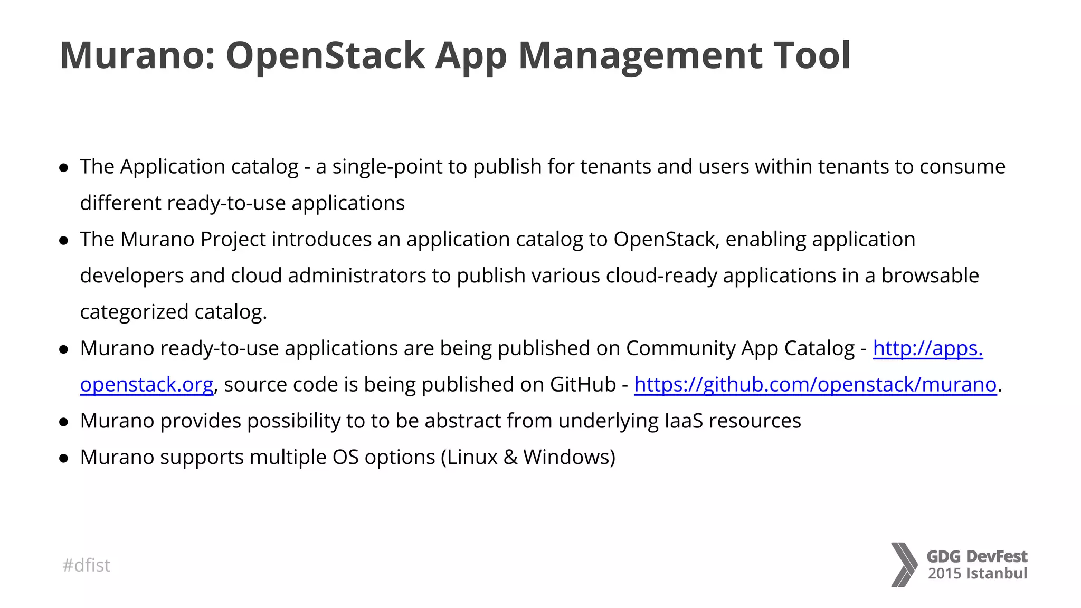Click the slide title 'Murano: OpenStack App Management Tool'
The image size is (1081, 608).
coord(455,55)
